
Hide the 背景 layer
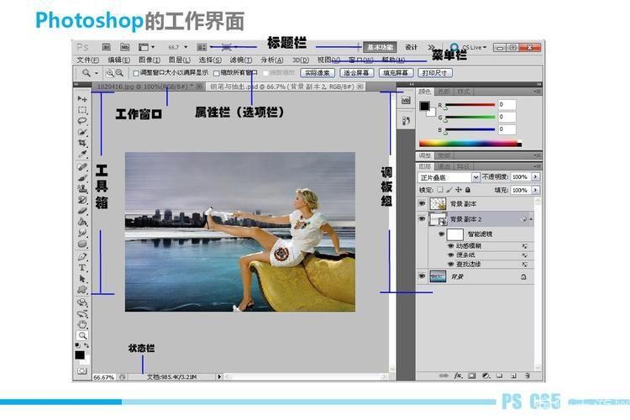(422, 276)
